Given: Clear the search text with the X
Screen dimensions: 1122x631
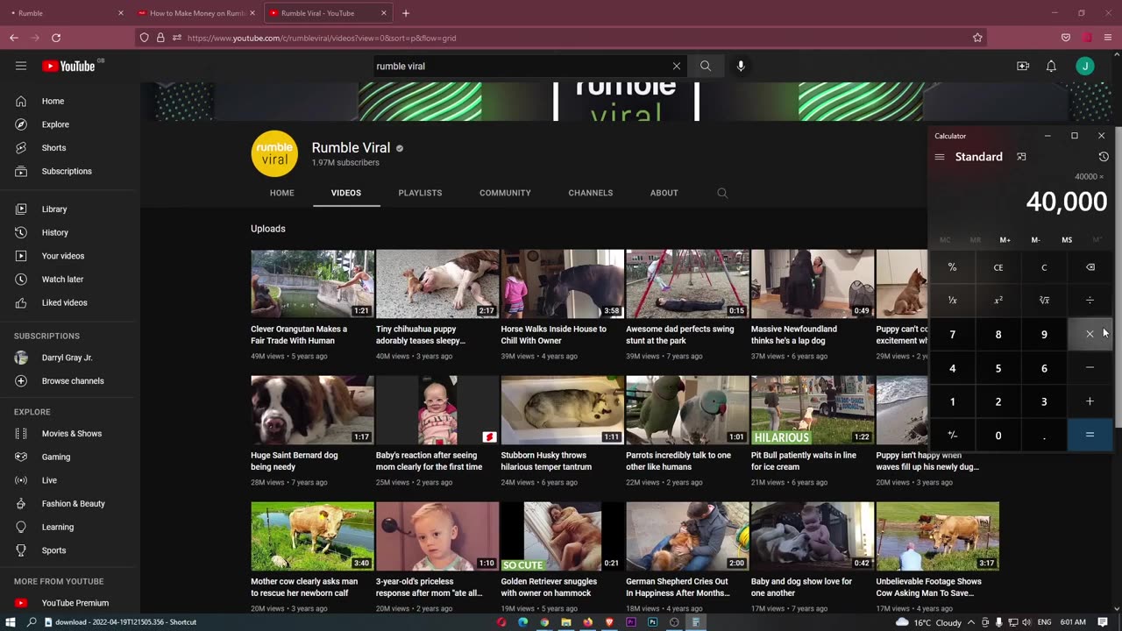Looking at the screenshot, I should (677, 66).
